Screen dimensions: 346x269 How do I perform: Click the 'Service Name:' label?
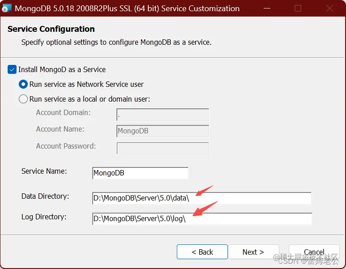(44, 171)
